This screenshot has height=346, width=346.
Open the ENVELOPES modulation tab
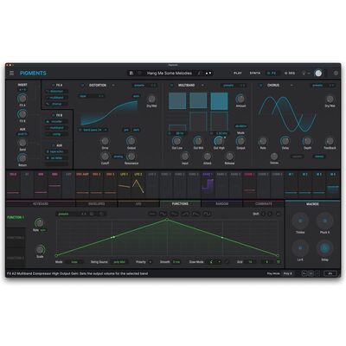tap(96, 204)
